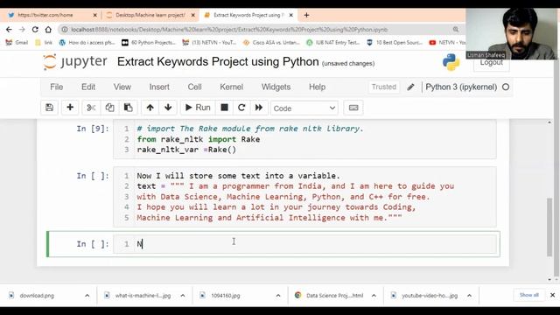
Task: Expand options for what-is-machine-l...jpg download
Action: click(183, 296)
